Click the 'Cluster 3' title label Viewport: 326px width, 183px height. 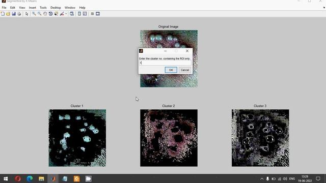260,106
